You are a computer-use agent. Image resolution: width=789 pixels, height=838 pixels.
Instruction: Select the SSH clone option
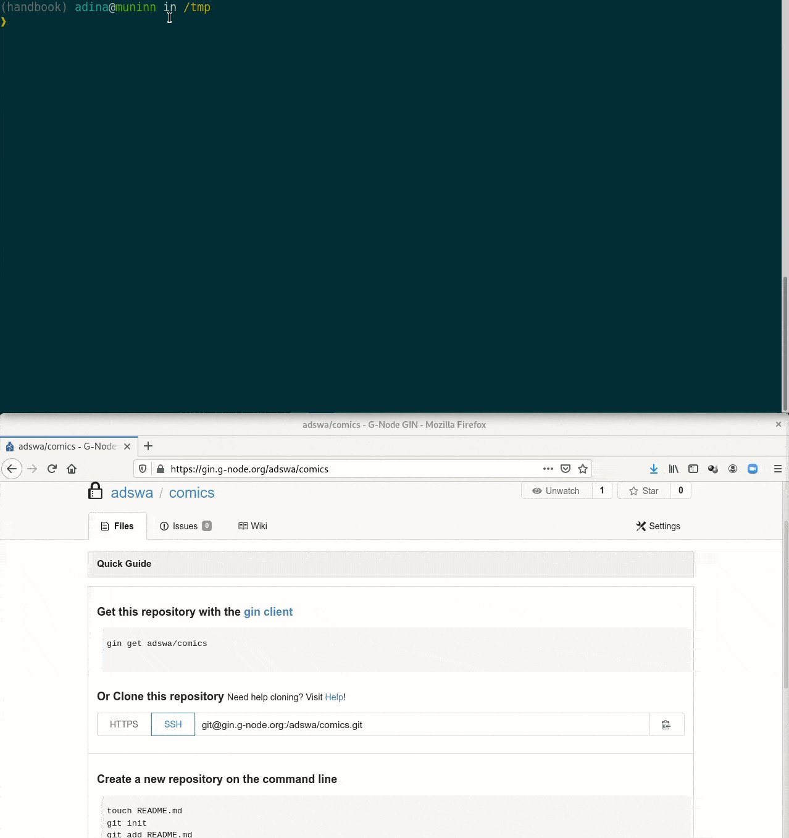173,724
